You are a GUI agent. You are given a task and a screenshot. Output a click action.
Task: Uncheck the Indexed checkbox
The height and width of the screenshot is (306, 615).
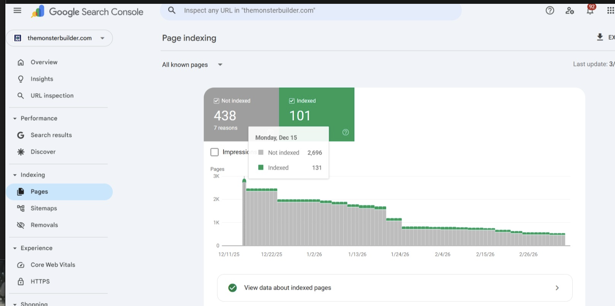[x=292, y=101]
